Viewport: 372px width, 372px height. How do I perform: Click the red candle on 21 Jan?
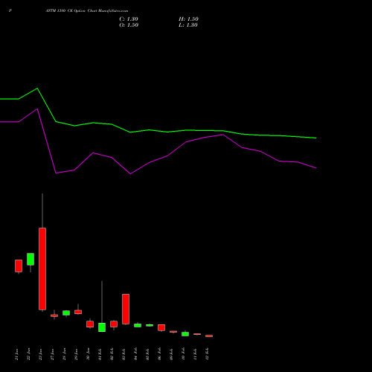click(19, 266)
